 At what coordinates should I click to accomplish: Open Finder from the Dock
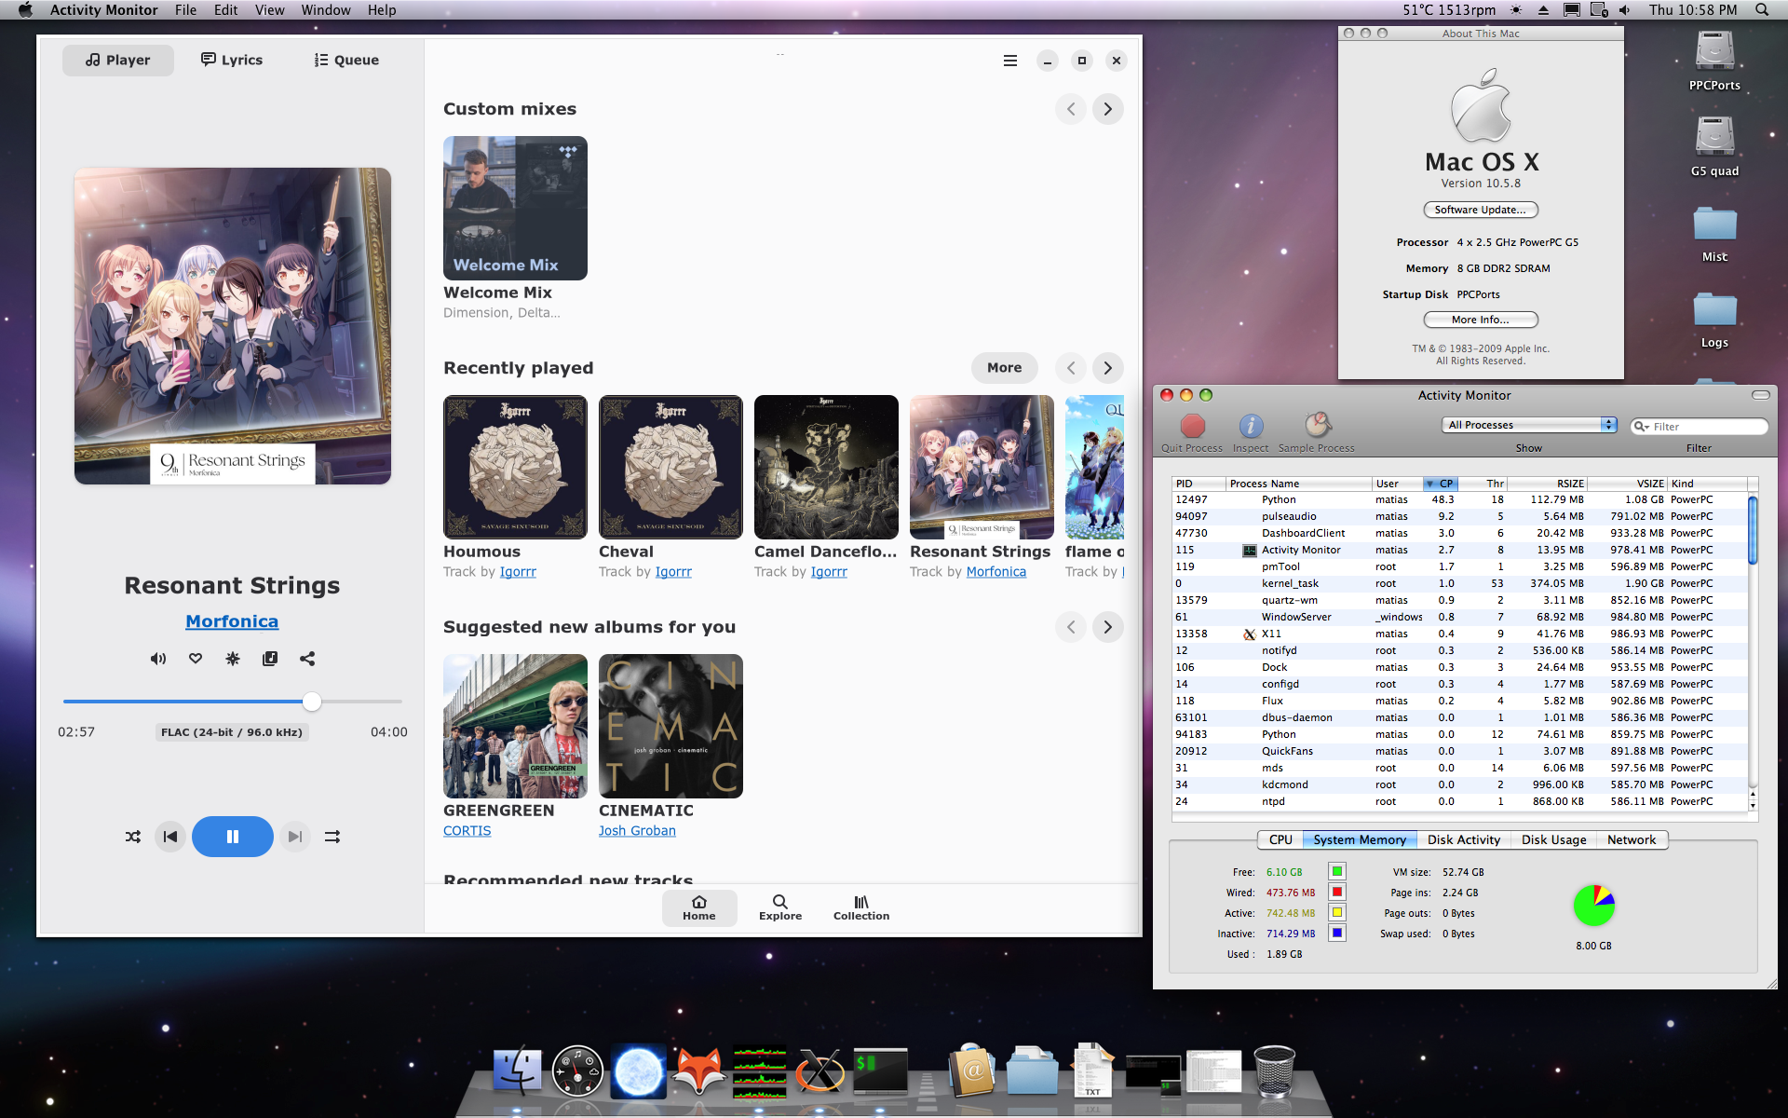517,1070
